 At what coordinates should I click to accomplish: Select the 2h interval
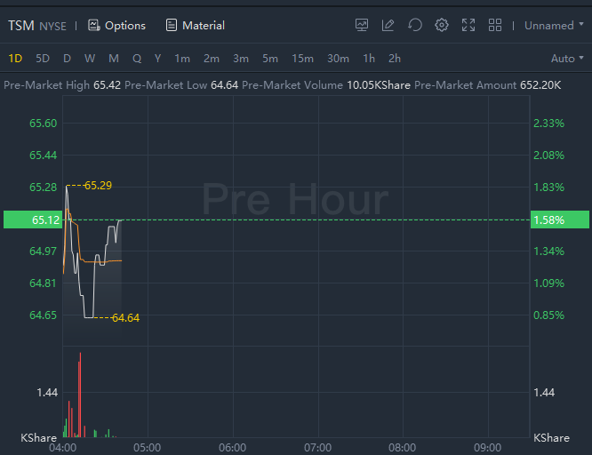click(x=395, y=59)
